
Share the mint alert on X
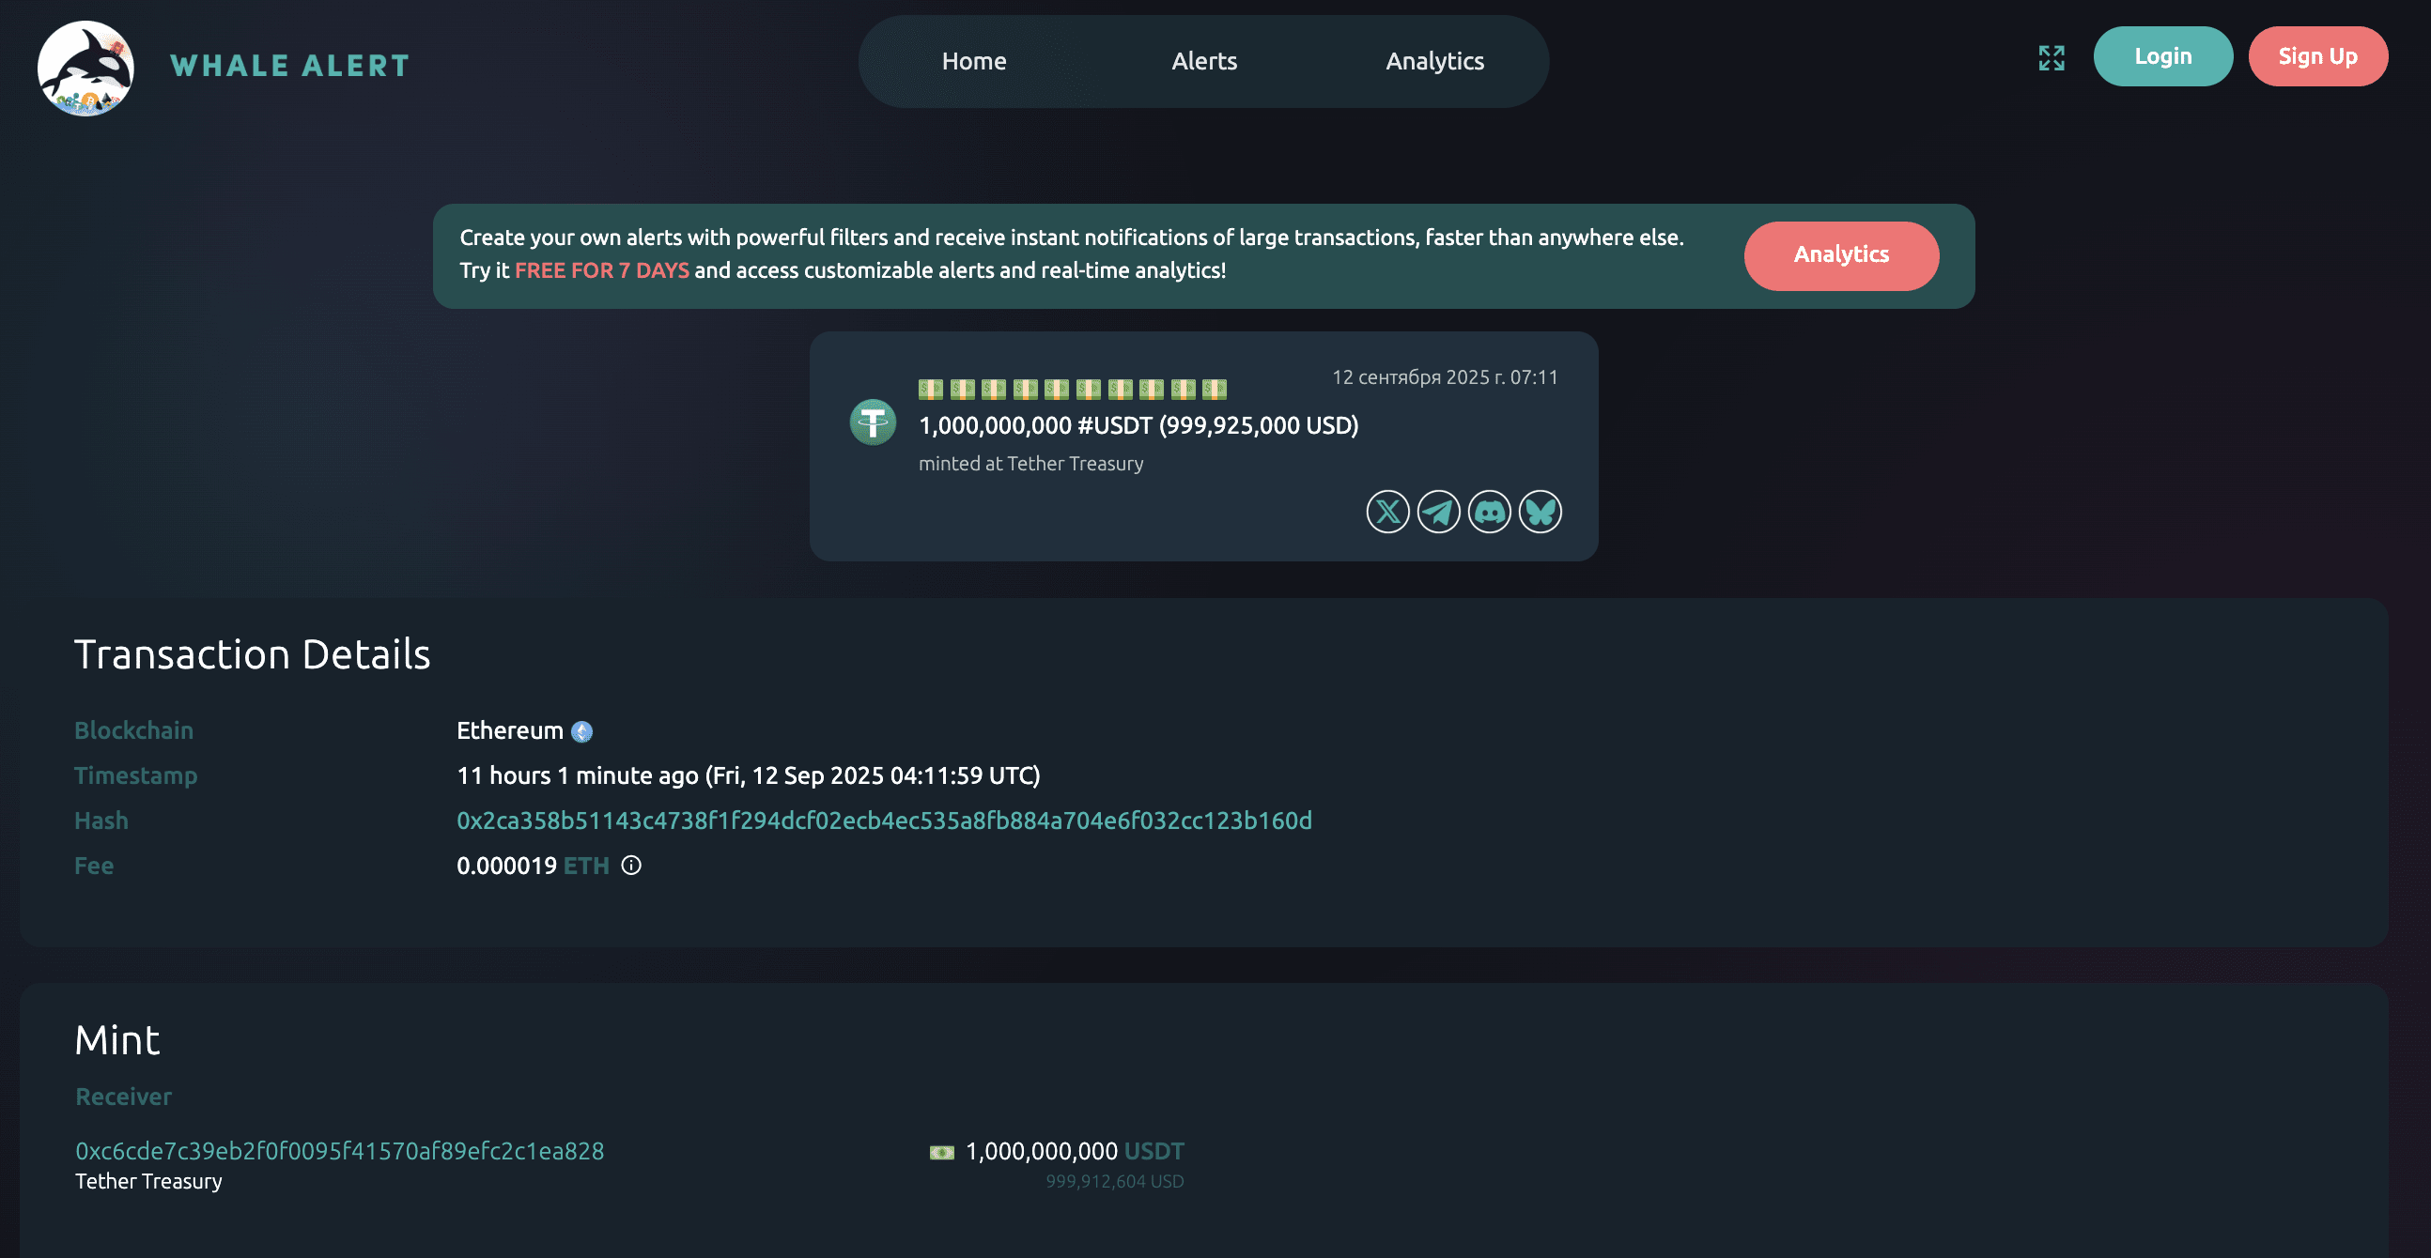coord(1386,511)
